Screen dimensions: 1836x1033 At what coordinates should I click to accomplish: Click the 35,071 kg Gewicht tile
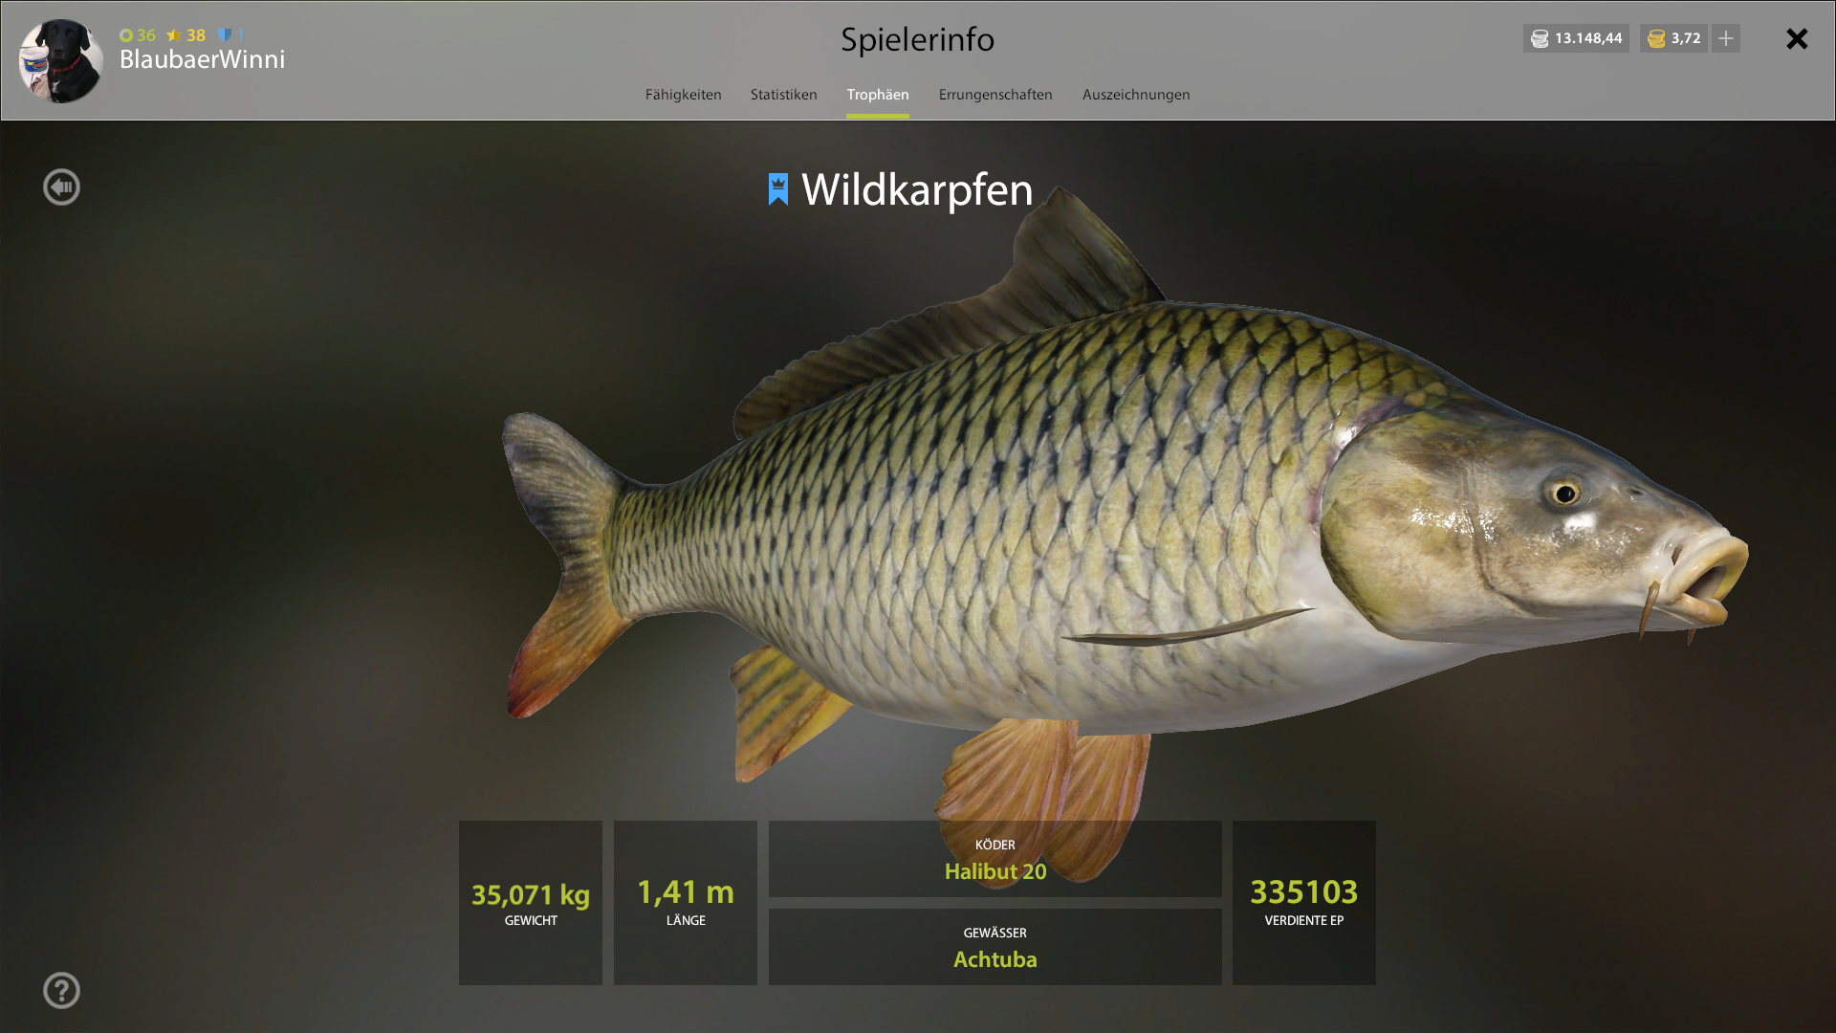531,903
